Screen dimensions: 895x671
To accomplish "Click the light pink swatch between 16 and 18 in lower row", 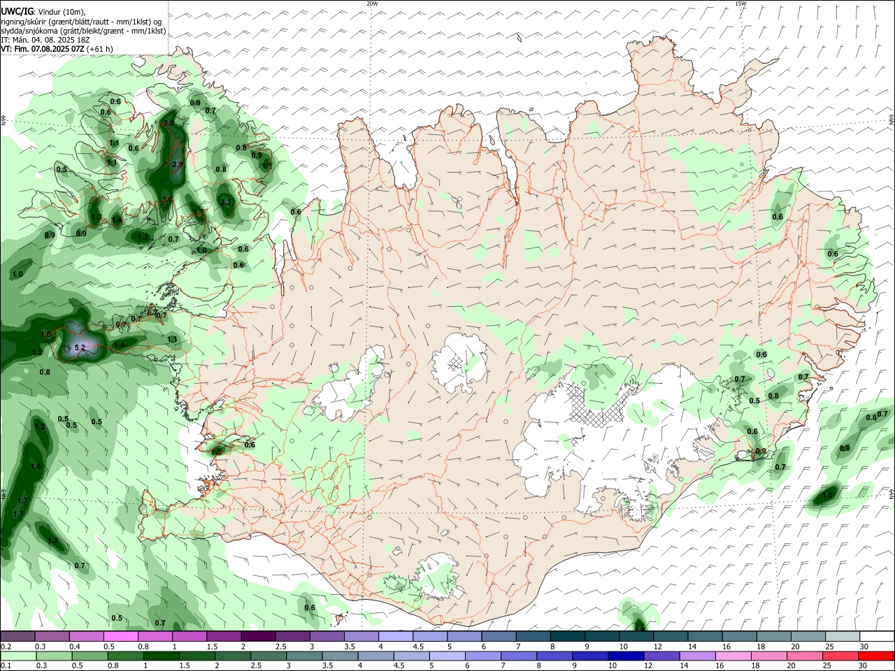I will coord(732,656).
